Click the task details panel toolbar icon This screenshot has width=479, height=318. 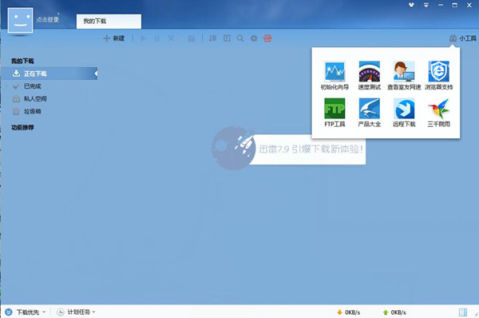pyautogui.click(x=227, y=38)
